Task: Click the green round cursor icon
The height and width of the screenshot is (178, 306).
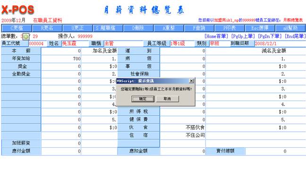Action: click(26, 36)
